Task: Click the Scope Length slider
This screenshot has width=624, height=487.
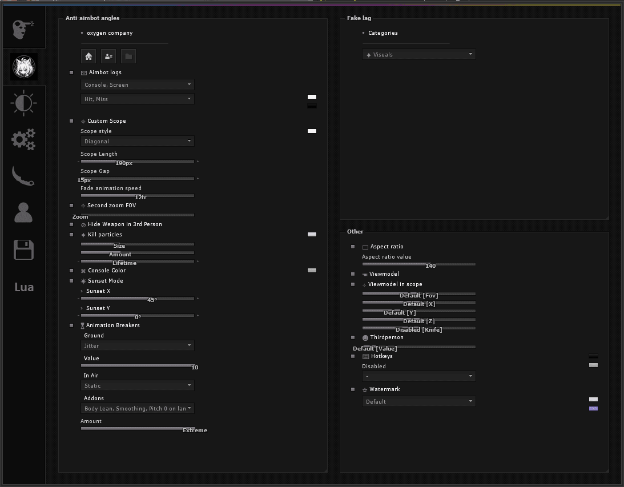Action: 138,161
